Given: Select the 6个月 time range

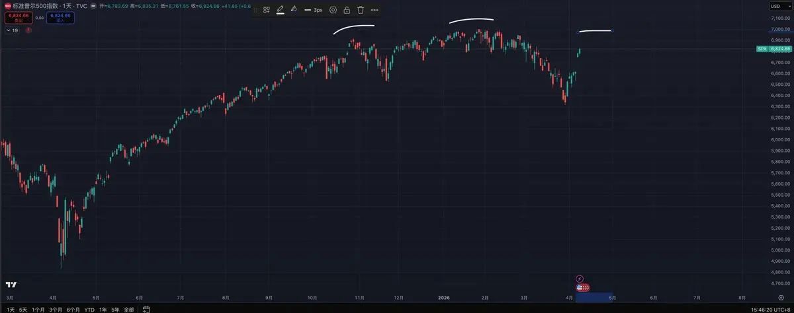Looking at the screenshot, I should click(73, 309).
